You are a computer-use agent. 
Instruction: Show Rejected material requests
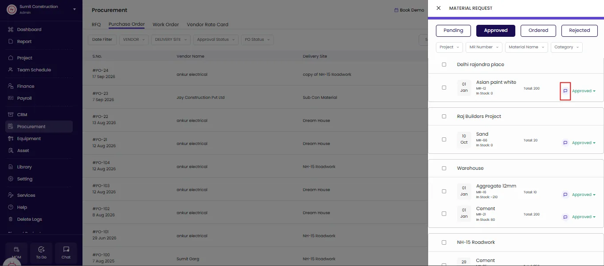click(580, 31)
